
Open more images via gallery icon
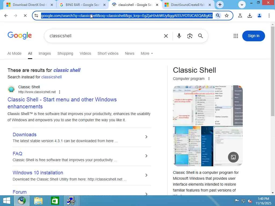(x=233, y=157)
